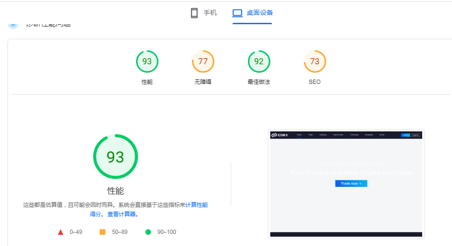This screenshot has width=452, height=246.
Task: Click the Register button in the preview
Action: tap(416, 135)
